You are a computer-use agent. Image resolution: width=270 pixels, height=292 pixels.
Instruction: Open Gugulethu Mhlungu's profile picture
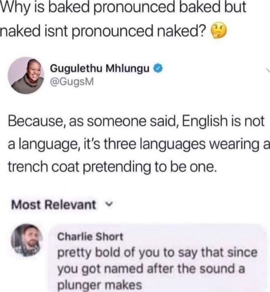tap(26, 75)
